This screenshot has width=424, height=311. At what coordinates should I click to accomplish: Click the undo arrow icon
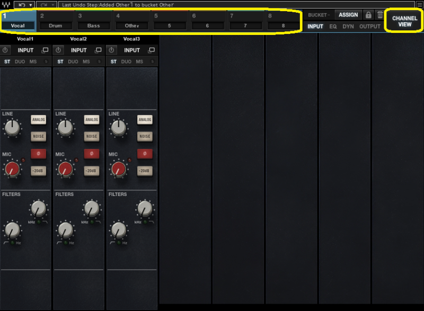click(x=21, y=4)
